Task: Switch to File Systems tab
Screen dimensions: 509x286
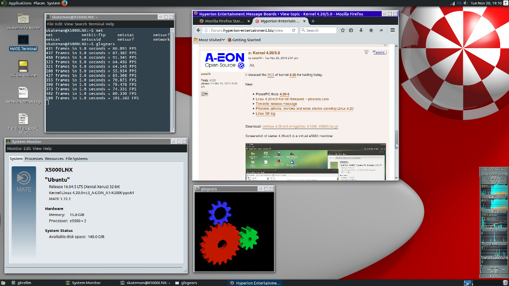Action: 77,158
